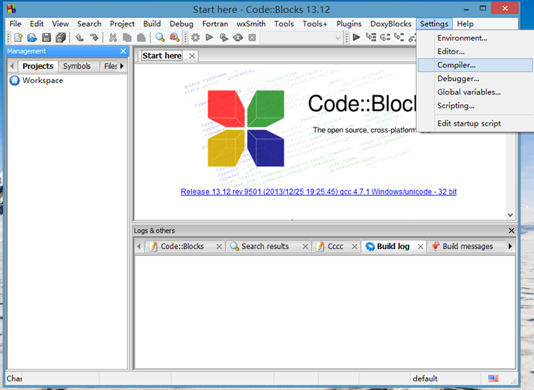
Task: Open the DoxyBlocks menu
Action: tap(391, 24)
